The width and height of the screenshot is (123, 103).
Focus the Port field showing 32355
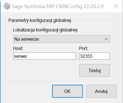click(x=94, y=56)
